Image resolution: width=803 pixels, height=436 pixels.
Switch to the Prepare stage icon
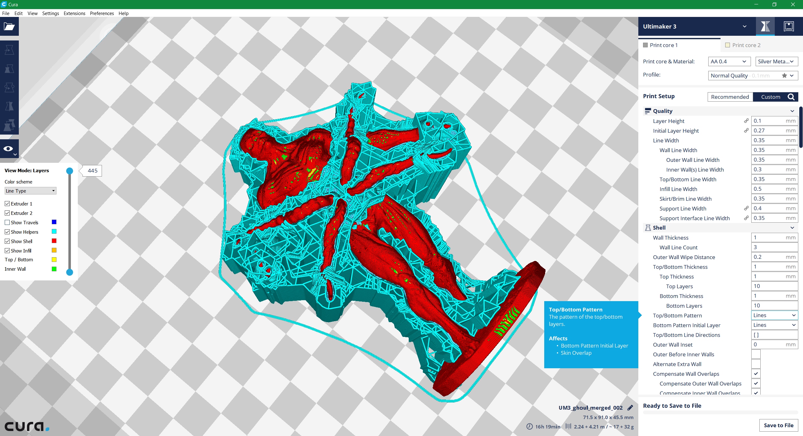click(765, 26)
